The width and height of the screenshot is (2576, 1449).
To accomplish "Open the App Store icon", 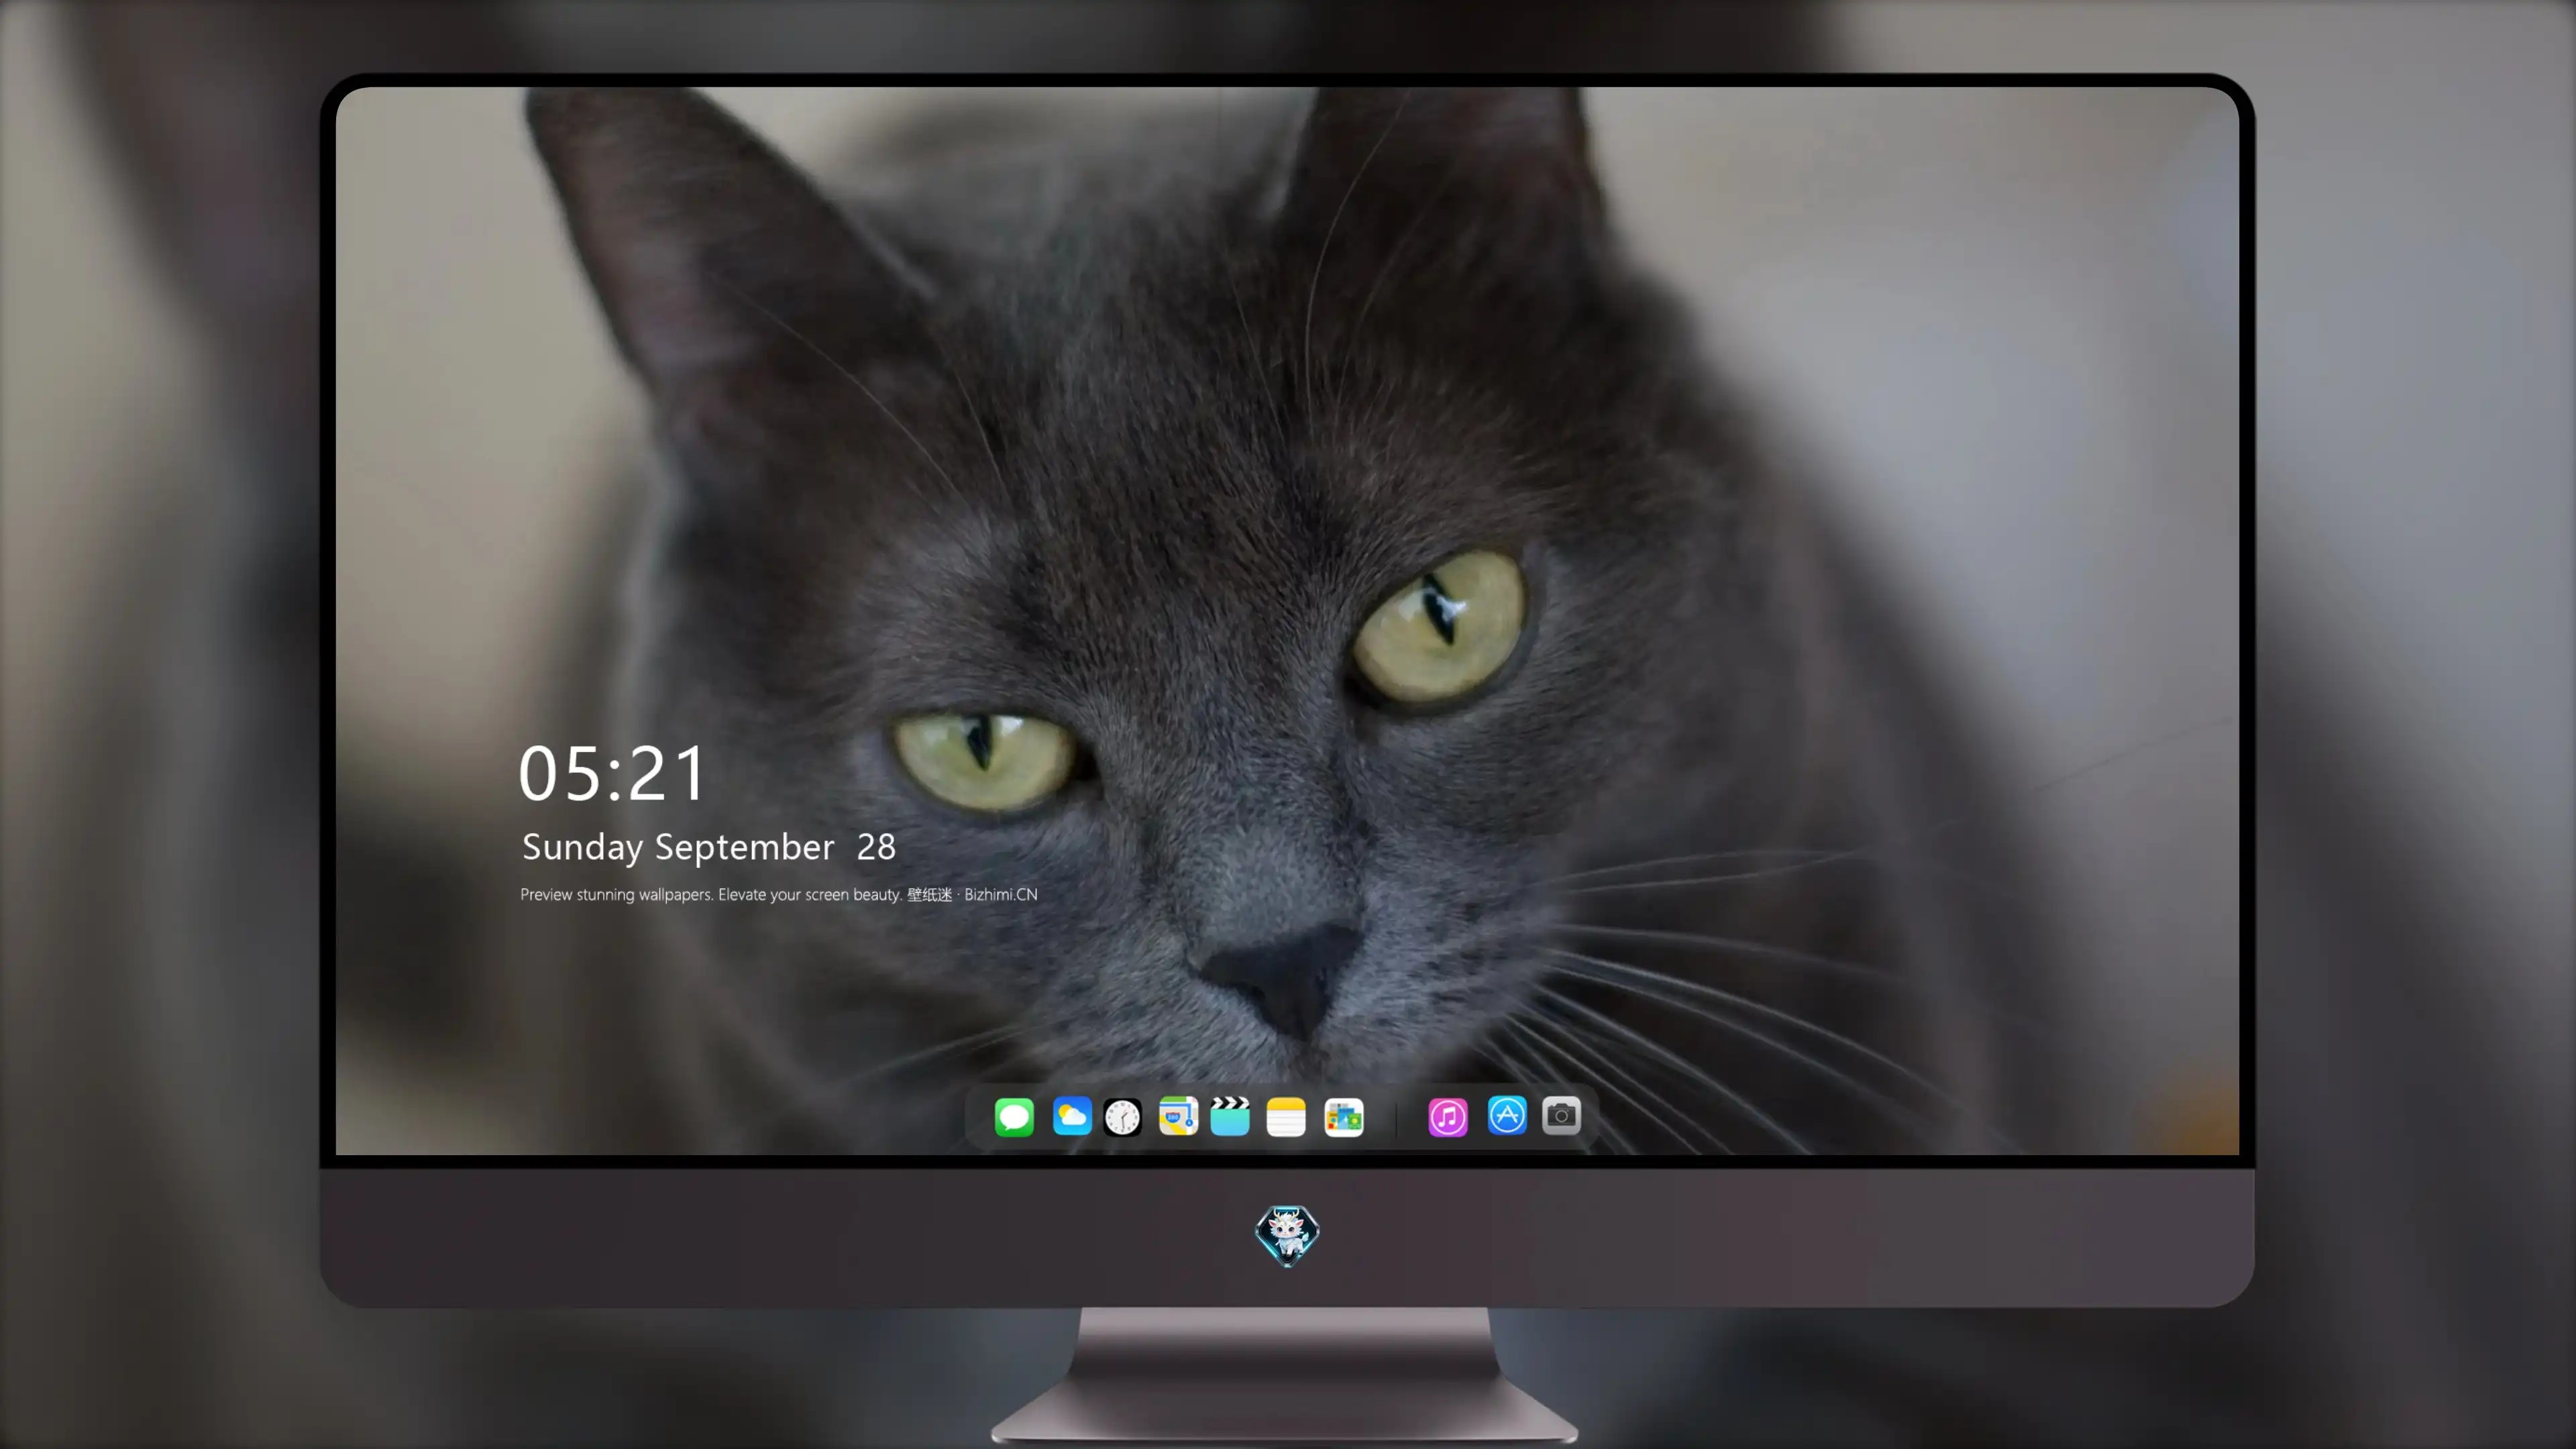I will pos(1507,1115).
